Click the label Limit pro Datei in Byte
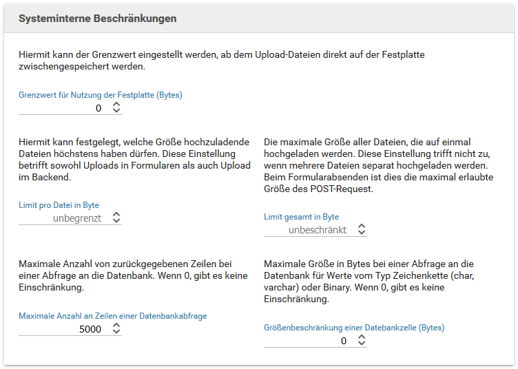 [59, 205]
